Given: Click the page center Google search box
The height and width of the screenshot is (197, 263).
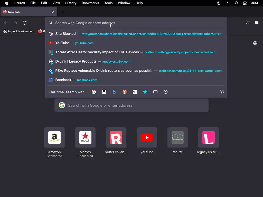Looking at the screenshot, I should pyautogui.click(x=131, y=105).
